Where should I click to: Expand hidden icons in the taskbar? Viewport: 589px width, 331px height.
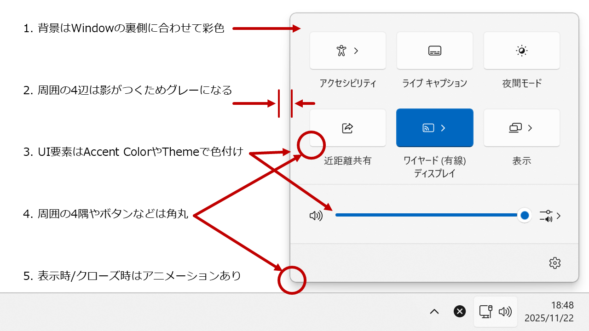[x=434, y=312]
